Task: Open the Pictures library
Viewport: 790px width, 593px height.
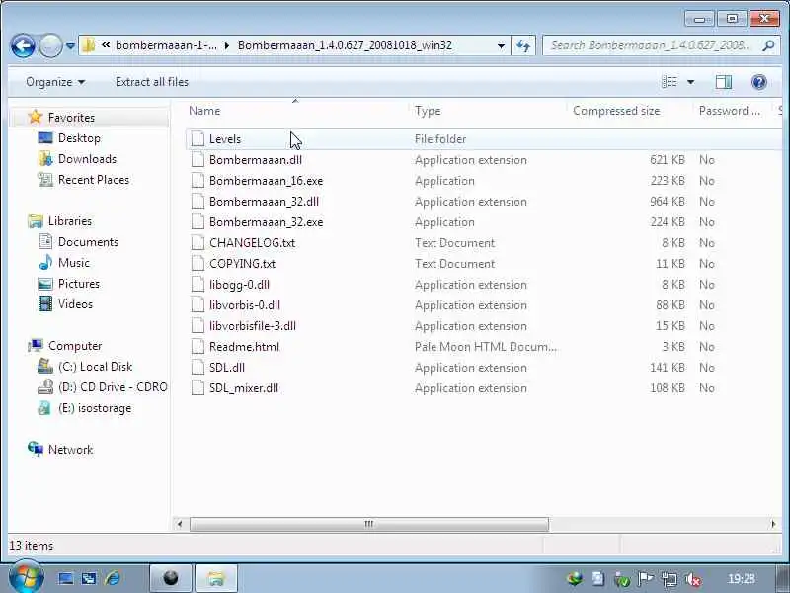Action: click(x=79, y=284)
